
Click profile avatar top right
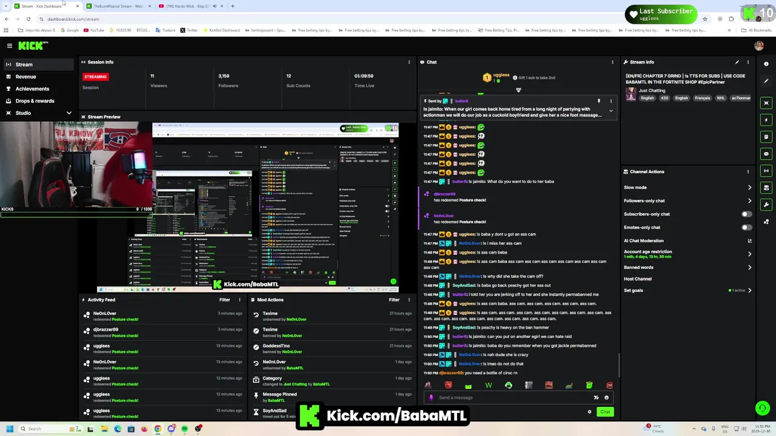(x=758, y=45)
